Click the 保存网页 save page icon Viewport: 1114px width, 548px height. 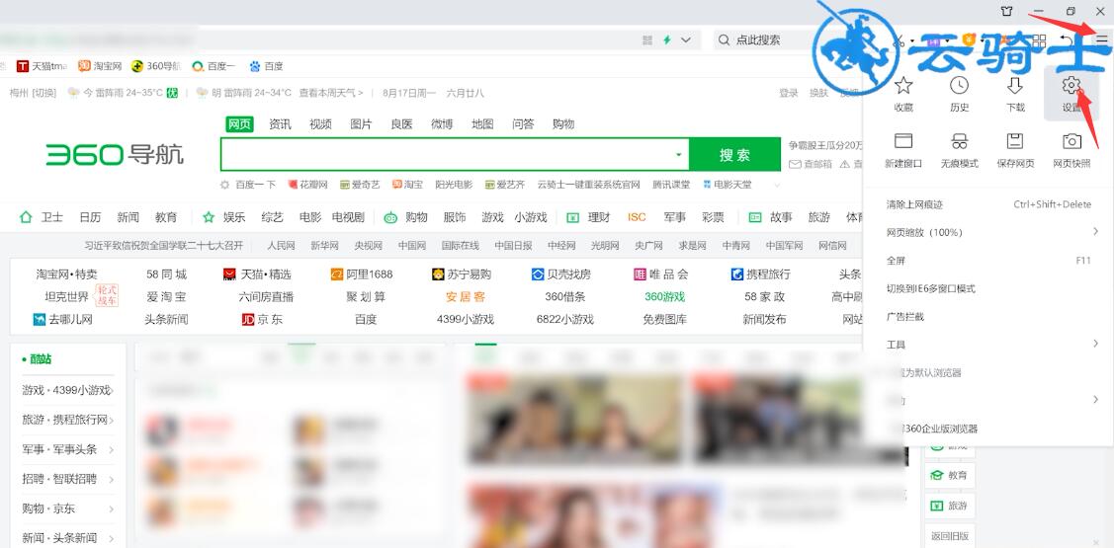[x=1015, y=141]
